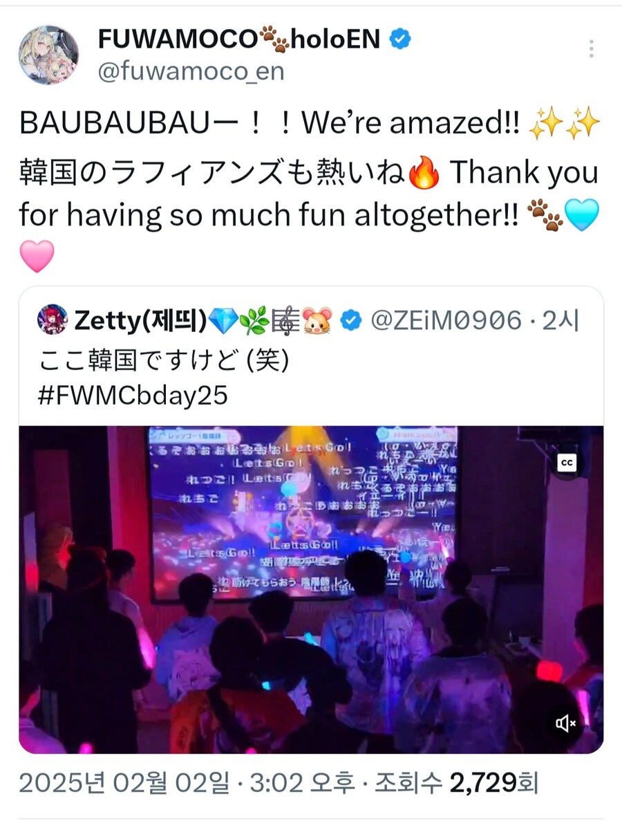Unmute the video with speaker icon
Viewport: 622px width, 821px height.
[x=565, y=723]
